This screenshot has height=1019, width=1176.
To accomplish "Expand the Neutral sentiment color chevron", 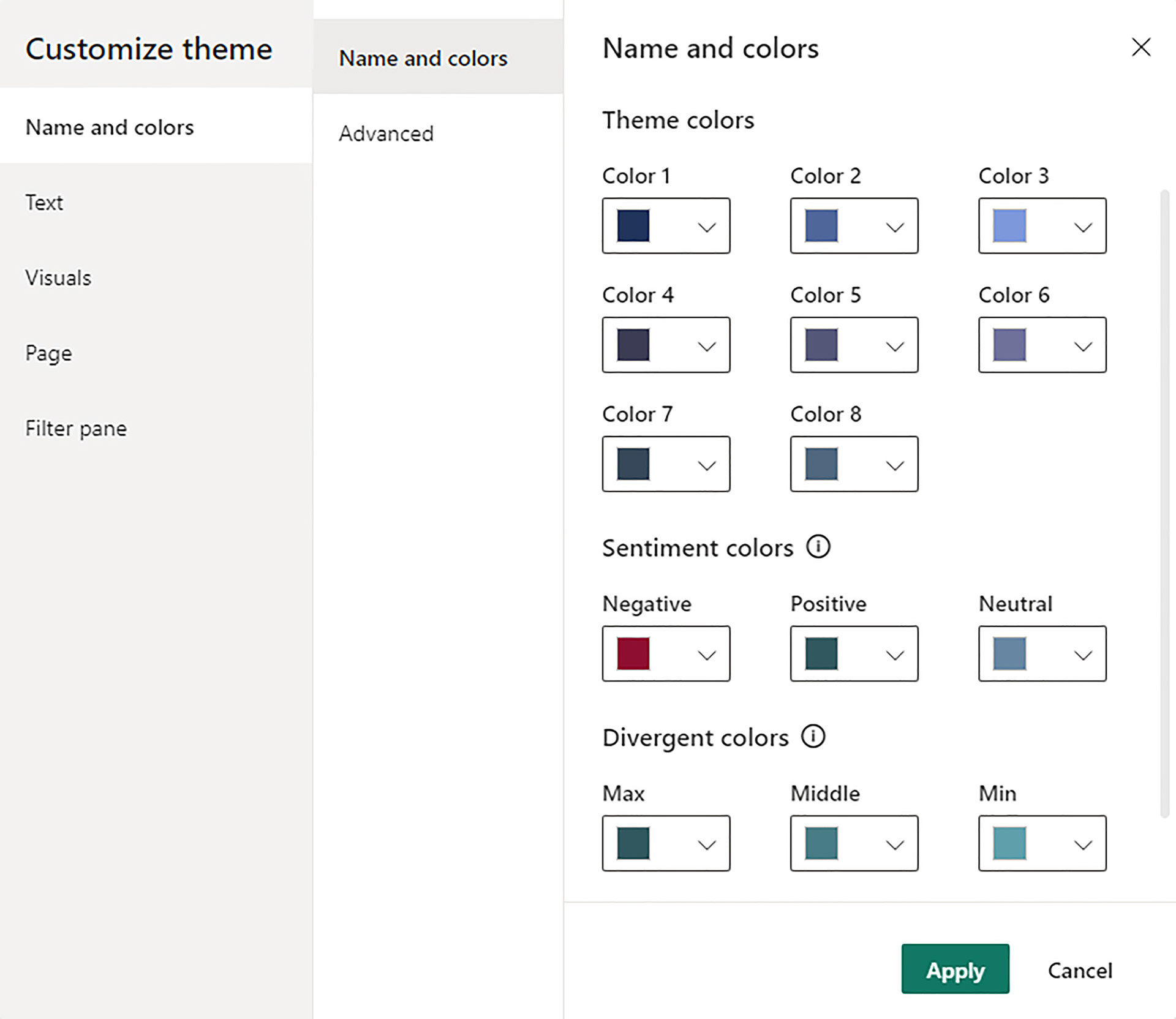I will point(1083,655).
